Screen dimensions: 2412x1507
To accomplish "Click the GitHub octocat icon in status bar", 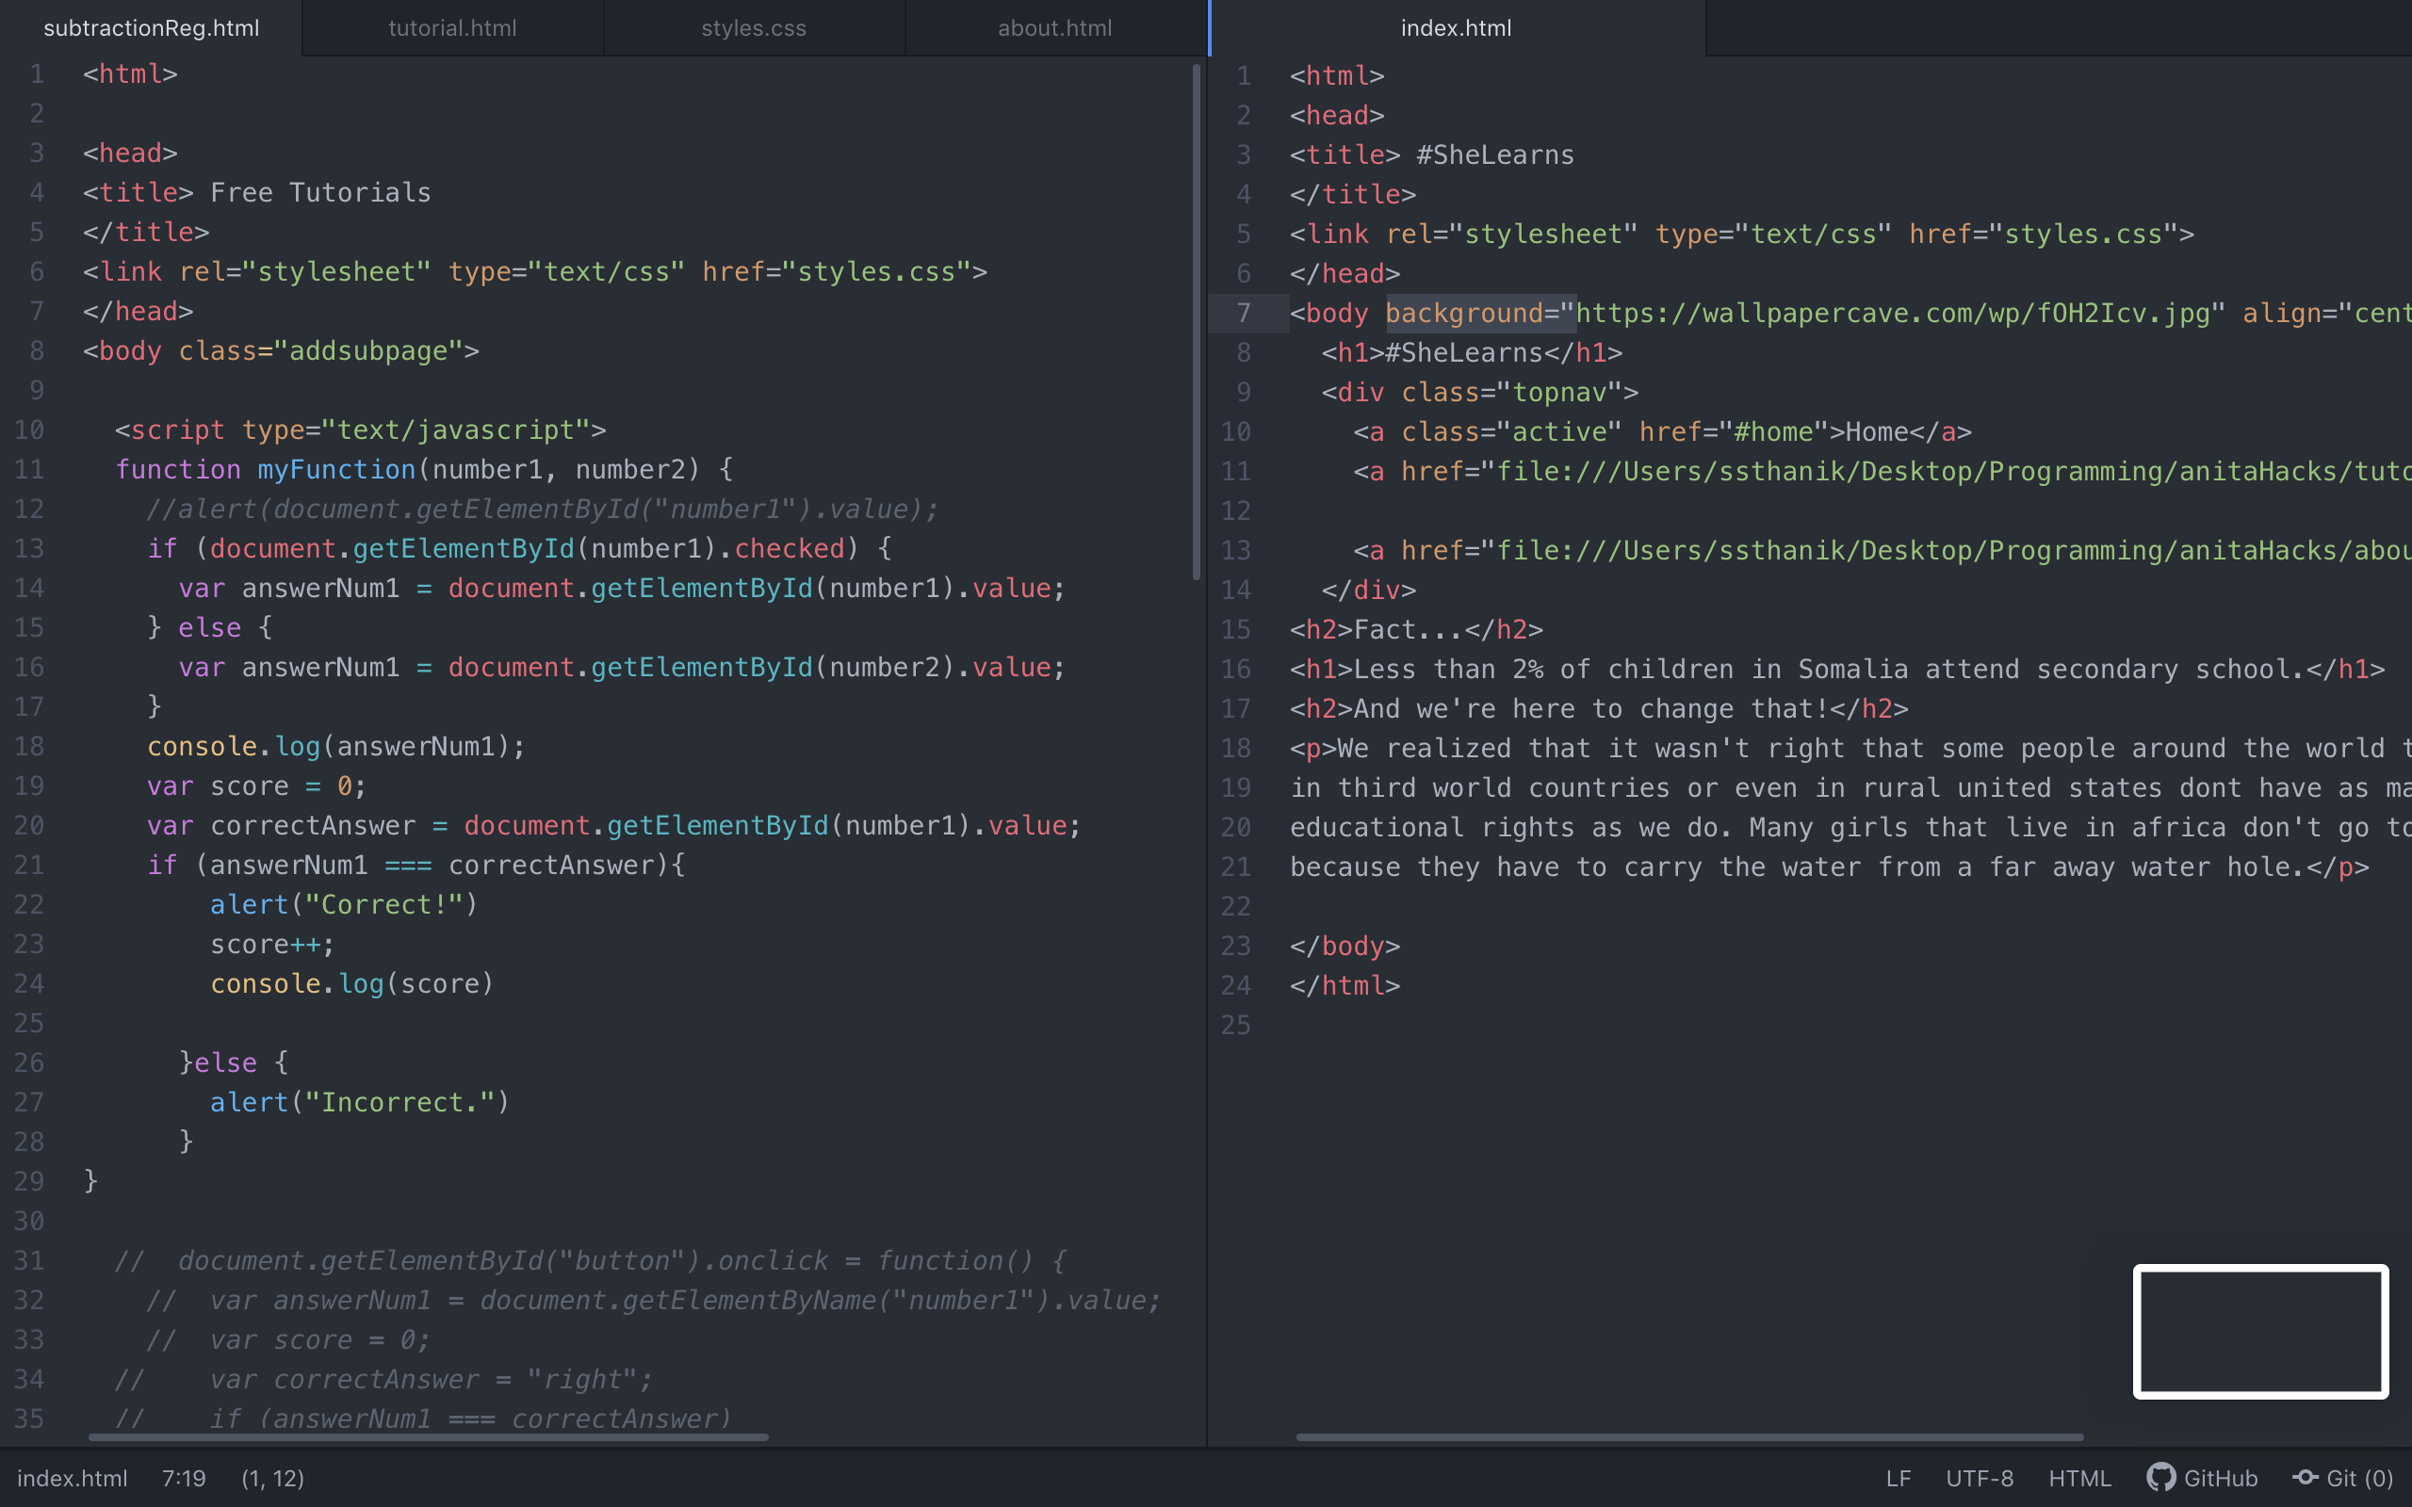I will pos(2159,1477).
